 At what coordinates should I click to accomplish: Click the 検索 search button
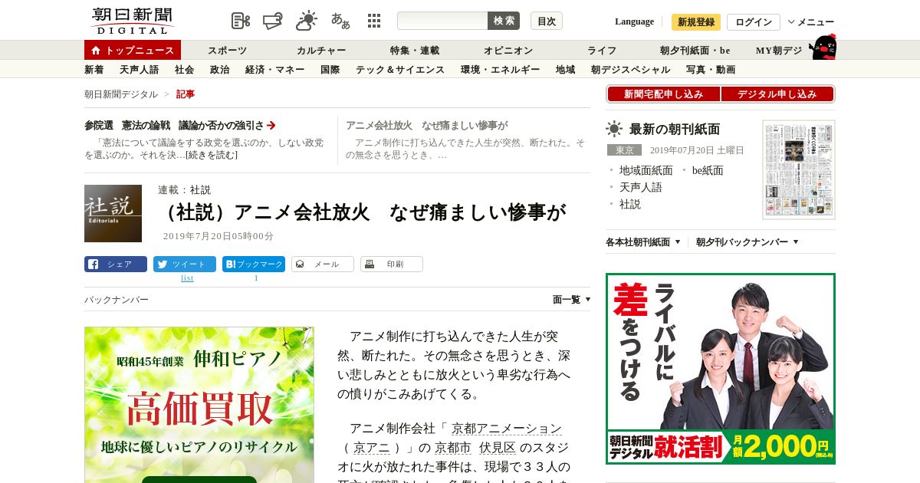[x=504, y=21]
